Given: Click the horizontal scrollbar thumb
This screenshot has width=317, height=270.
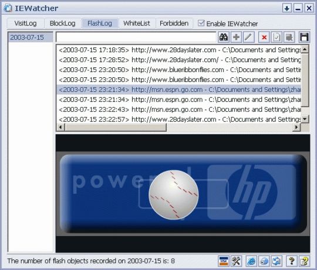Looking at the screenshot, I should (x=116, y=127).
